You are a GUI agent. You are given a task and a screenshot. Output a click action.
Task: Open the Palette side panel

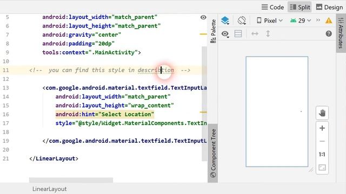[x=213, y=31]
